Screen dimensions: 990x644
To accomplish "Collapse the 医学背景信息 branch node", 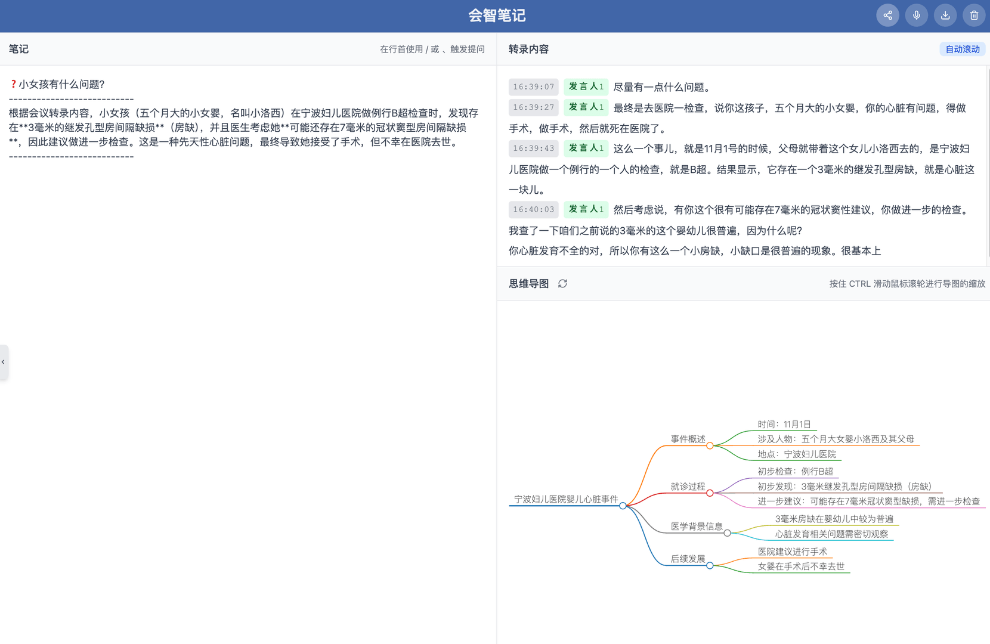I will pyautogui.click(x=727, y=534).
